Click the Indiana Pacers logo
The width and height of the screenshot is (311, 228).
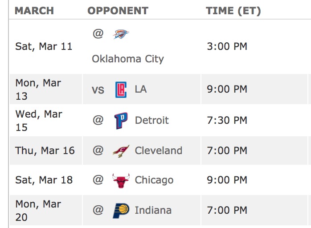121,210
